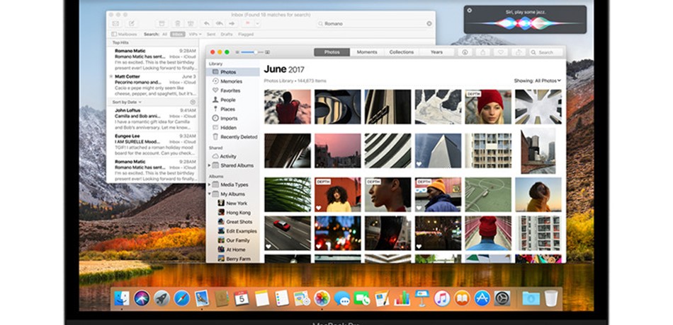
Task: Click the Junk icon in Mail toolbar
Action: (x=191, y=23)
